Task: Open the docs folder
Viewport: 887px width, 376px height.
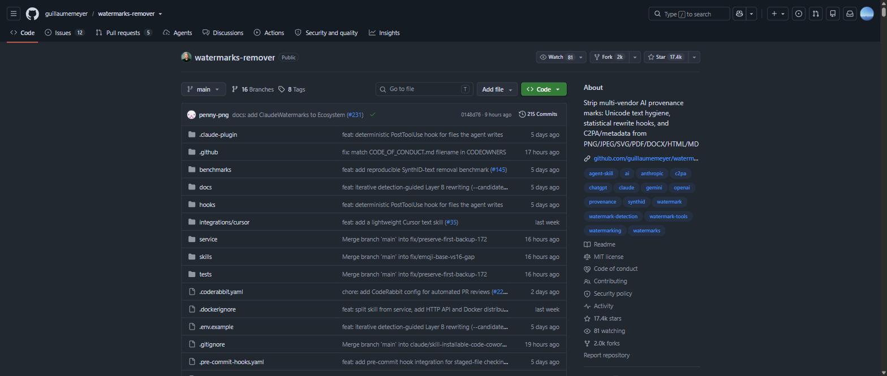Action: [x=205, y=187]
